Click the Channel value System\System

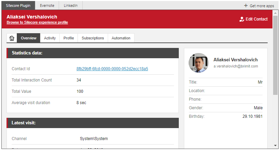pyautogui.click(x=94, y=139)
